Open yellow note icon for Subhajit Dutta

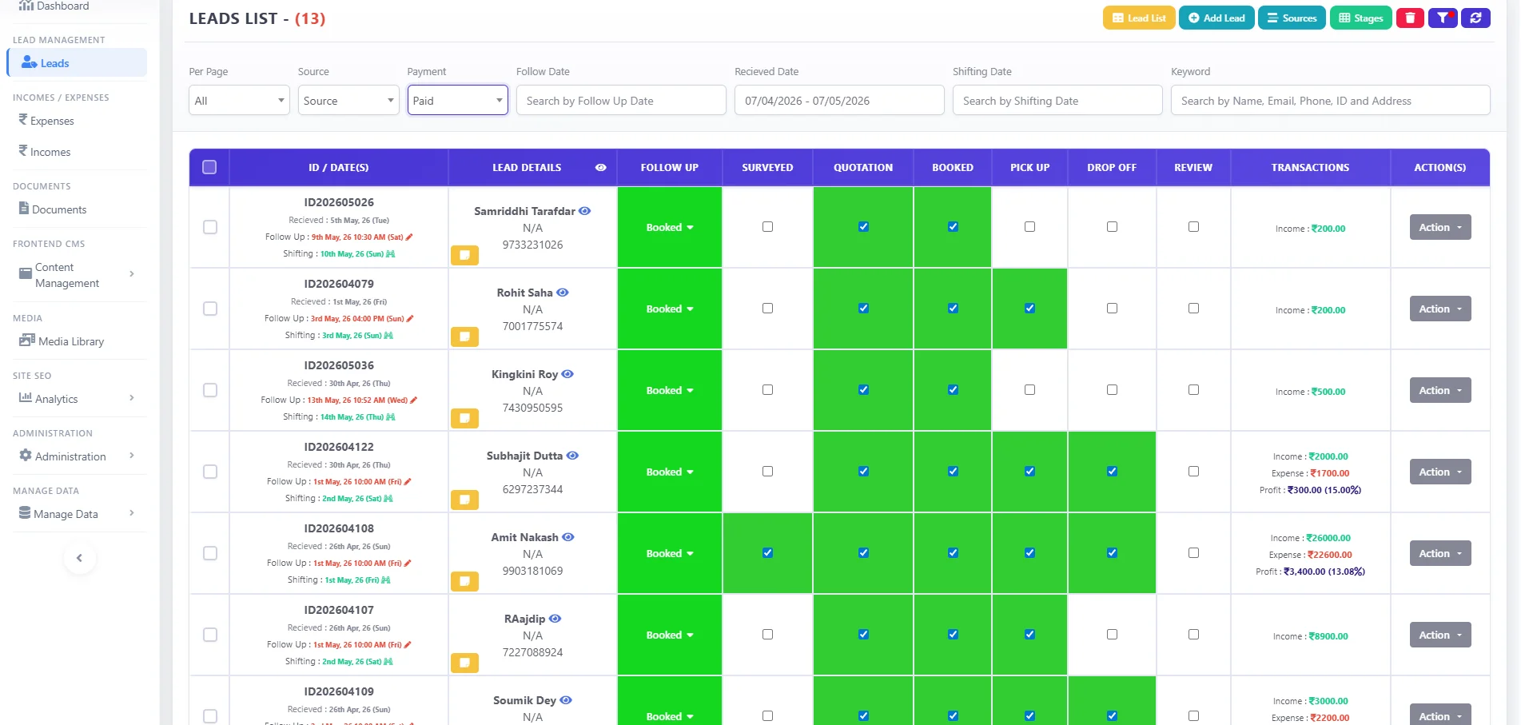(x=464, y=500)
